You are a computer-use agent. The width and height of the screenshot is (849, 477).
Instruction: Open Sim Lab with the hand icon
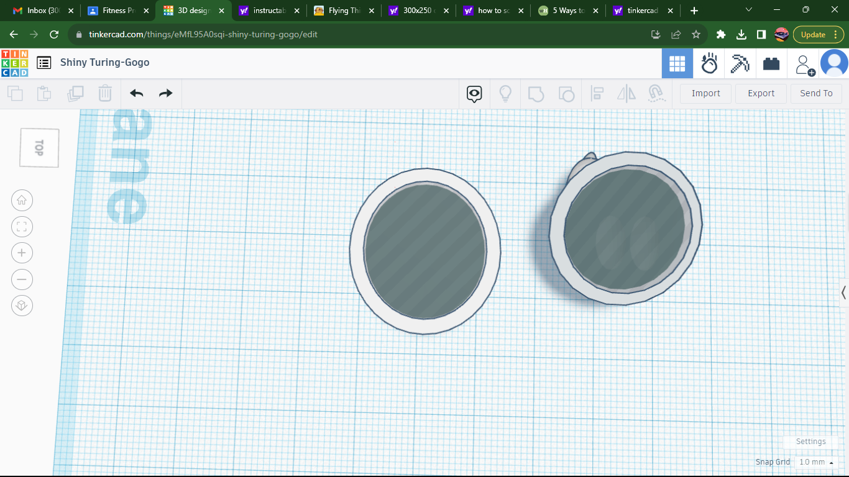point(709,63)
